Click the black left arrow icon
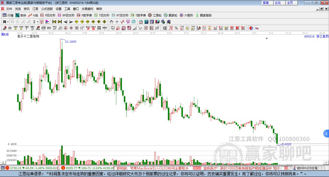329x177 pixels. pos(66,22)
